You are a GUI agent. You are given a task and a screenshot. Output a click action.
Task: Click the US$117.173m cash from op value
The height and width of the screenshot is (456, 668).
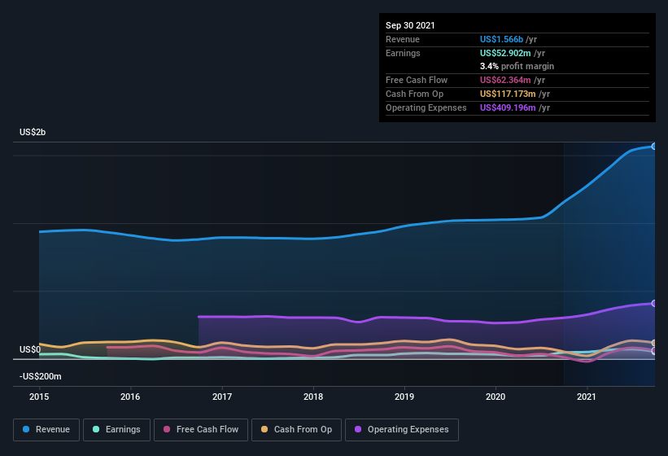pyautogui.click(x=508, y=94)
